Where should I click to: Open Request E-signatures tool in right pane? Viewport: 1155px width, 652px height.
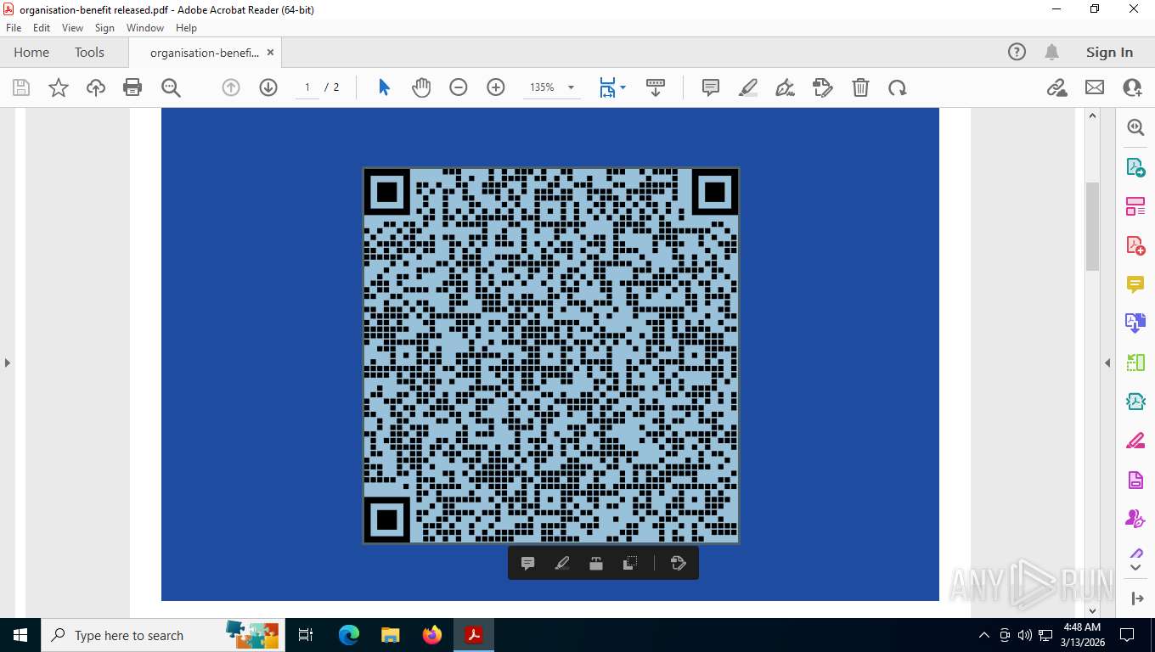click(x=1135, y=519)
